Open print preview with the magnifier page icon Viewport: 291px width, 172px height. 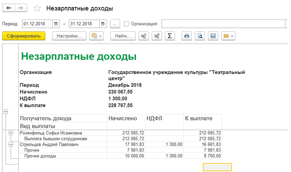click(x=200, y=36)
